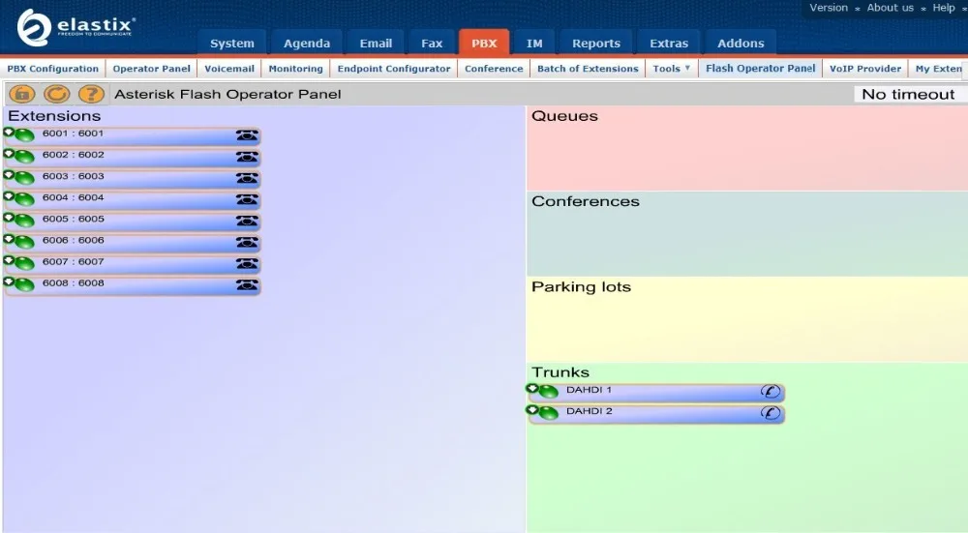Click the Version link
Screen dimensions: 968x533
(829, 8)
